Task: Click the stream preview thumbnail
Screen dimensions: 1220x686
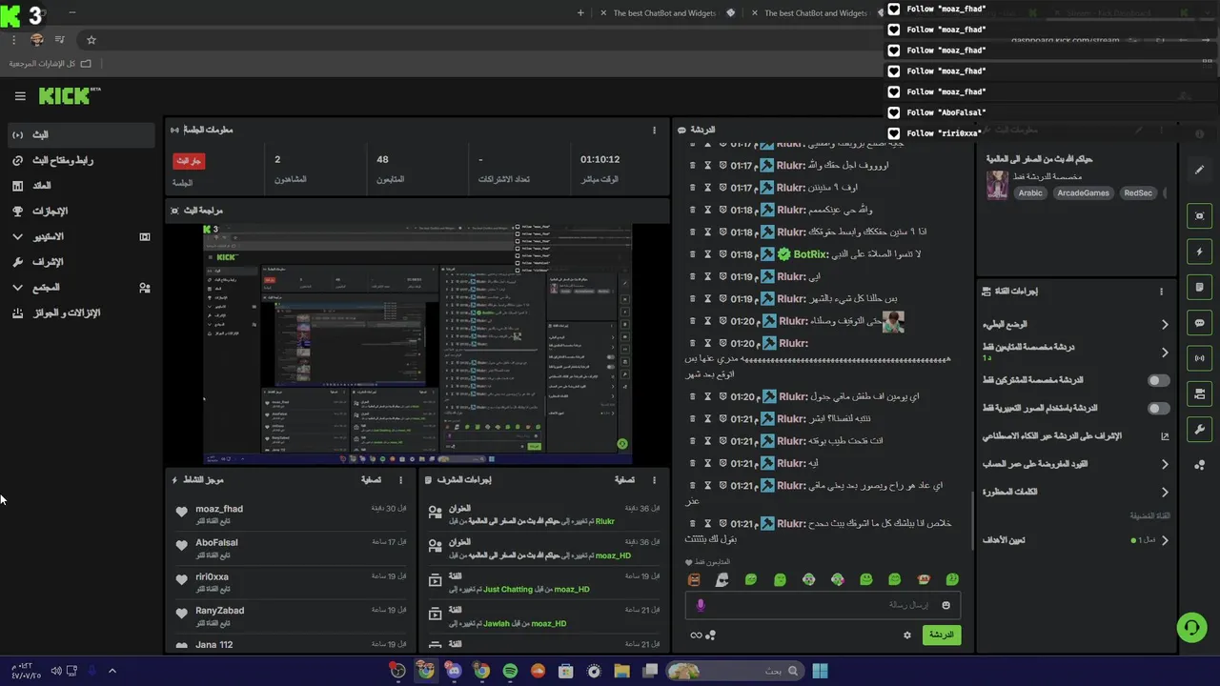Action: point(418,344)
